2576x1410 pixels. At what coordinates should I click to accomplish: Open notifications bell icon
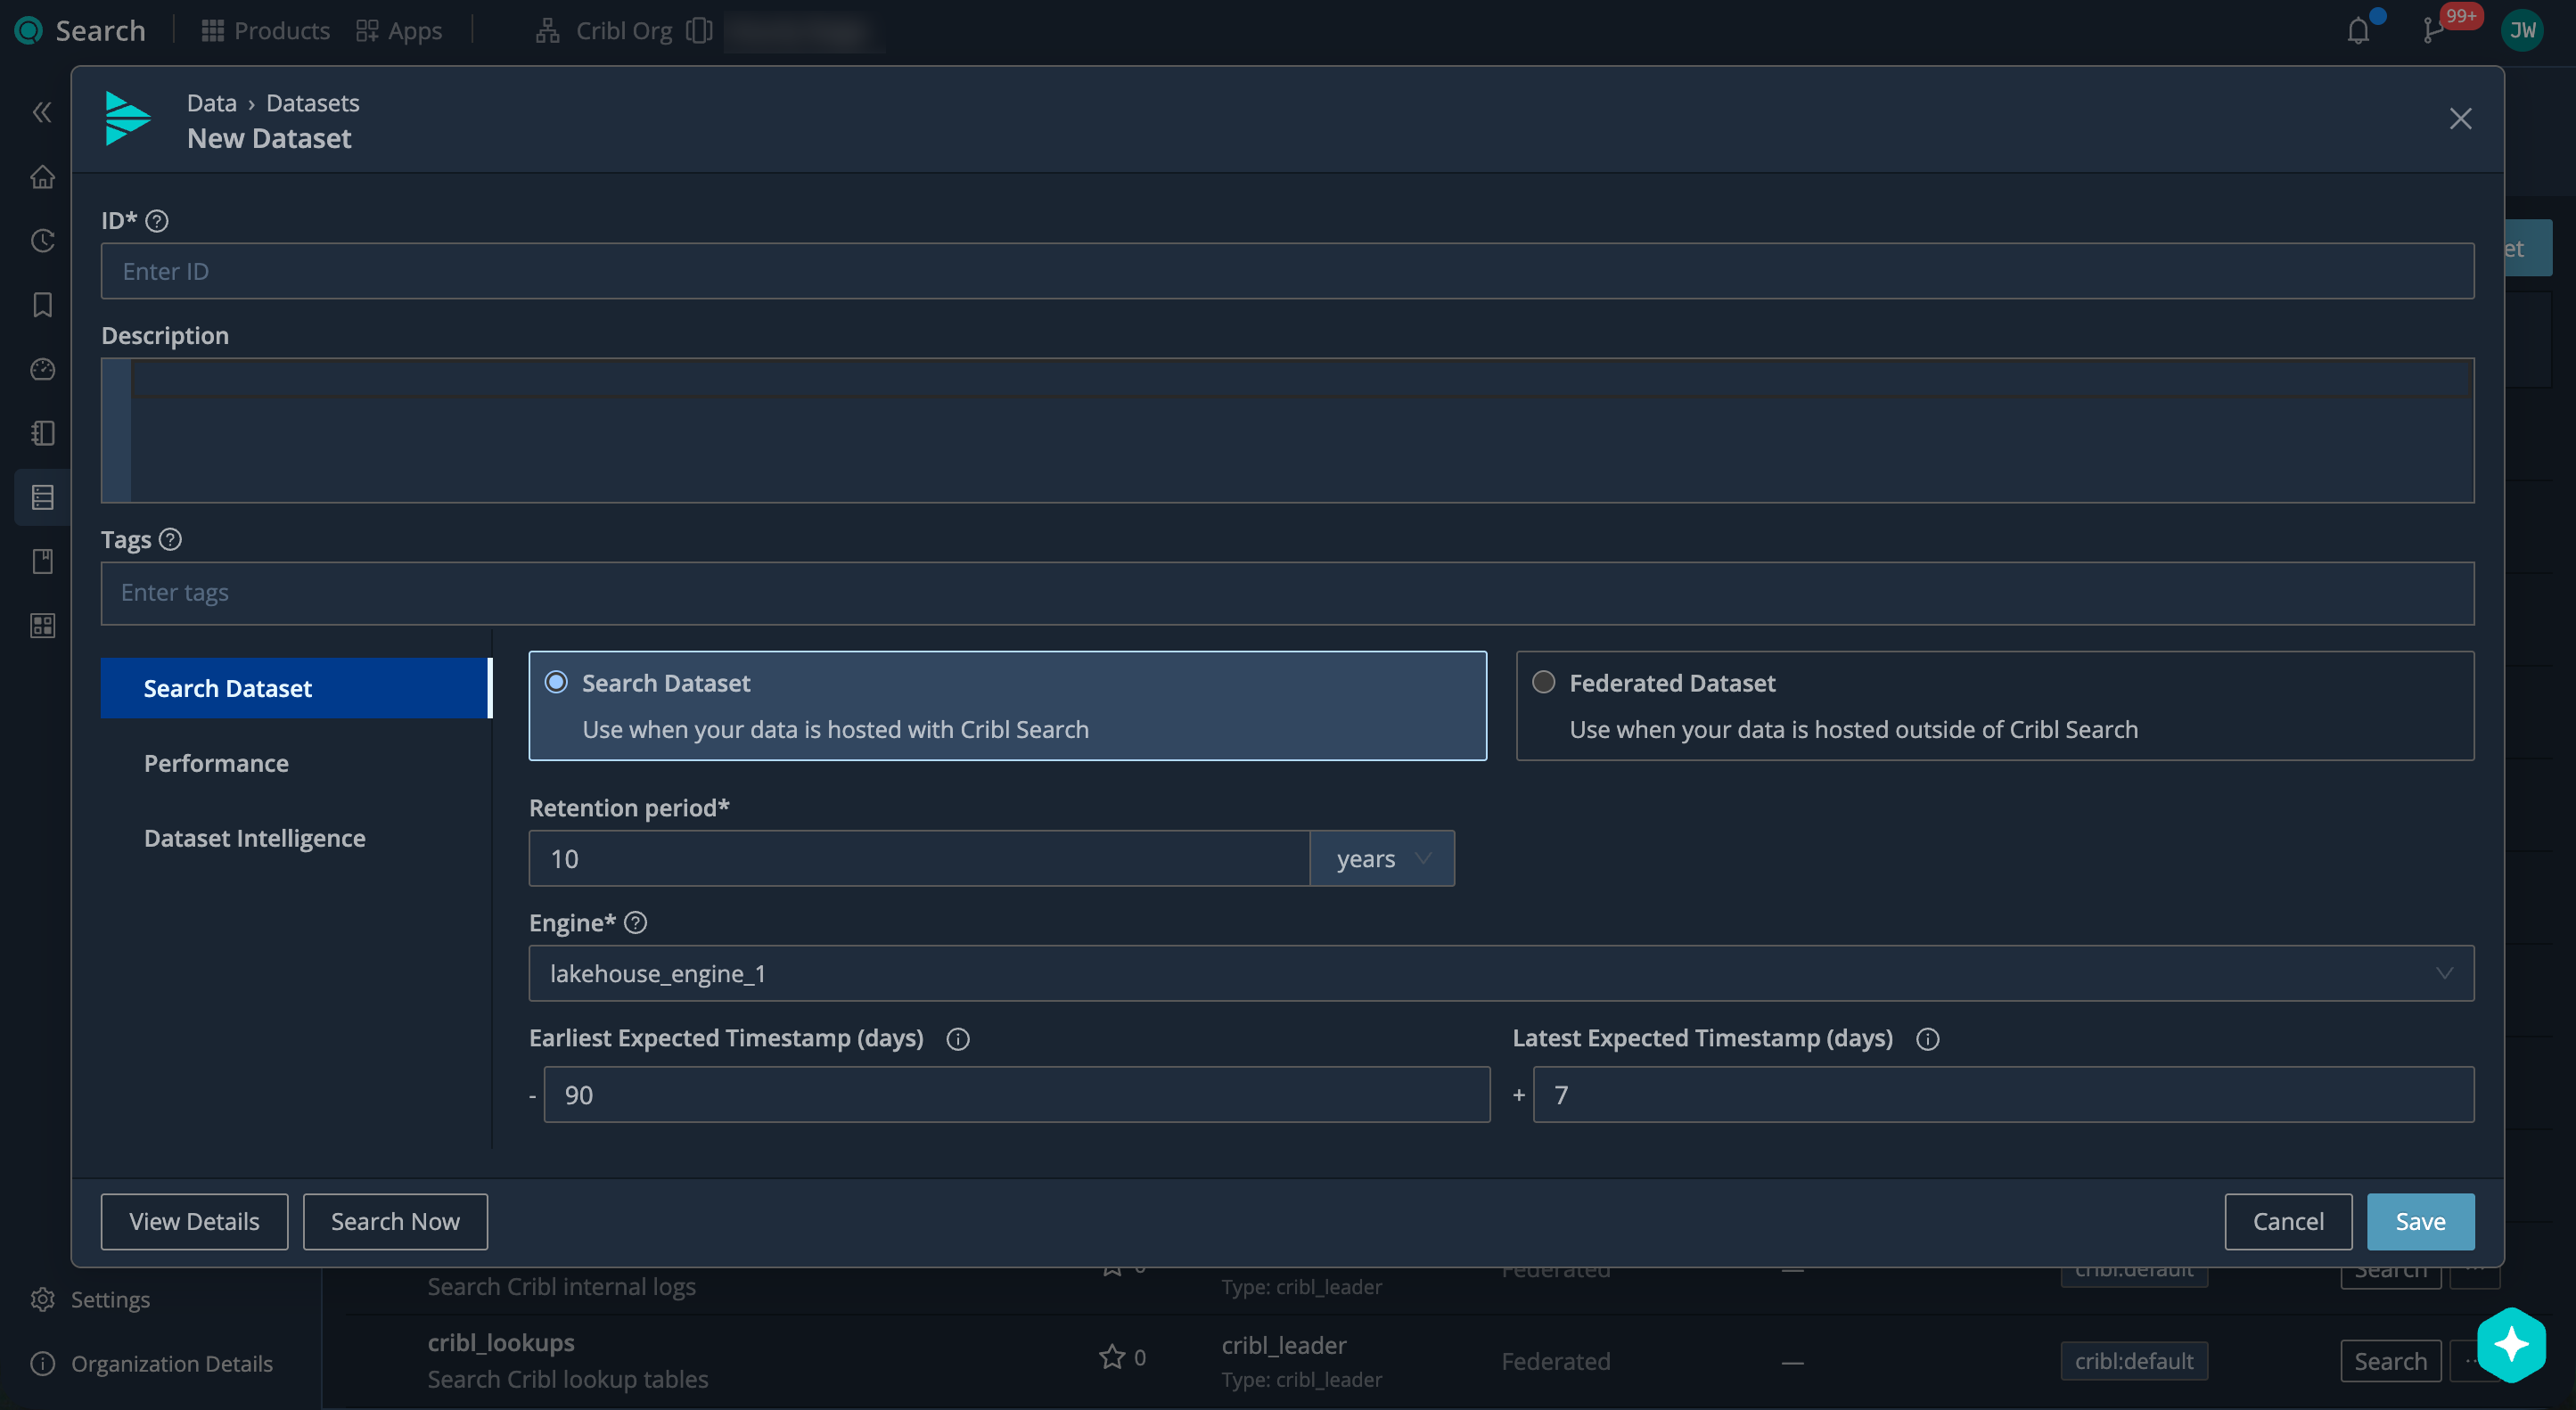click(x=2359, y=31)
